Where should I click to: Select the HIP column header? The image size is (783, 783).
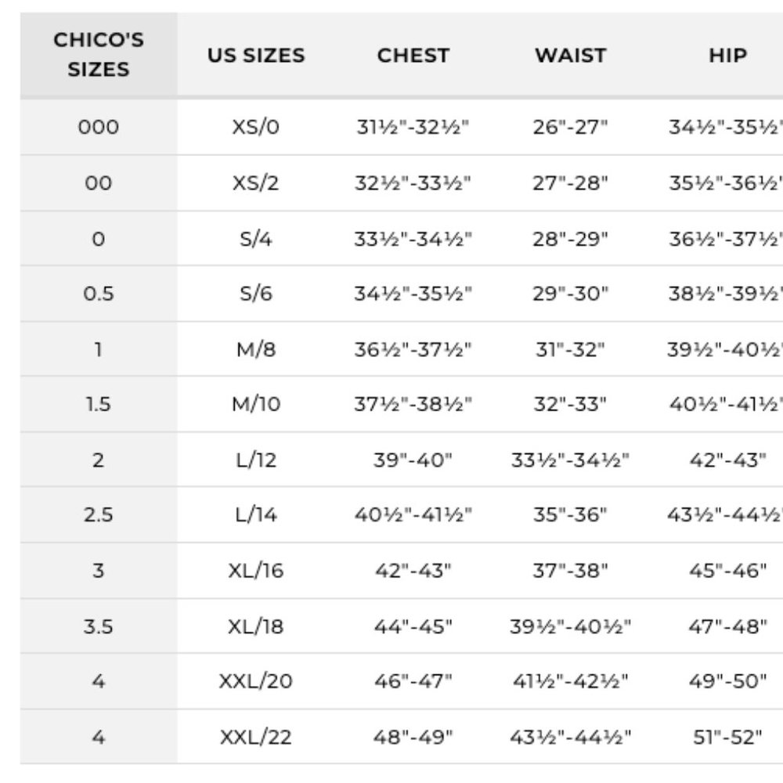(x=728, y=55)
